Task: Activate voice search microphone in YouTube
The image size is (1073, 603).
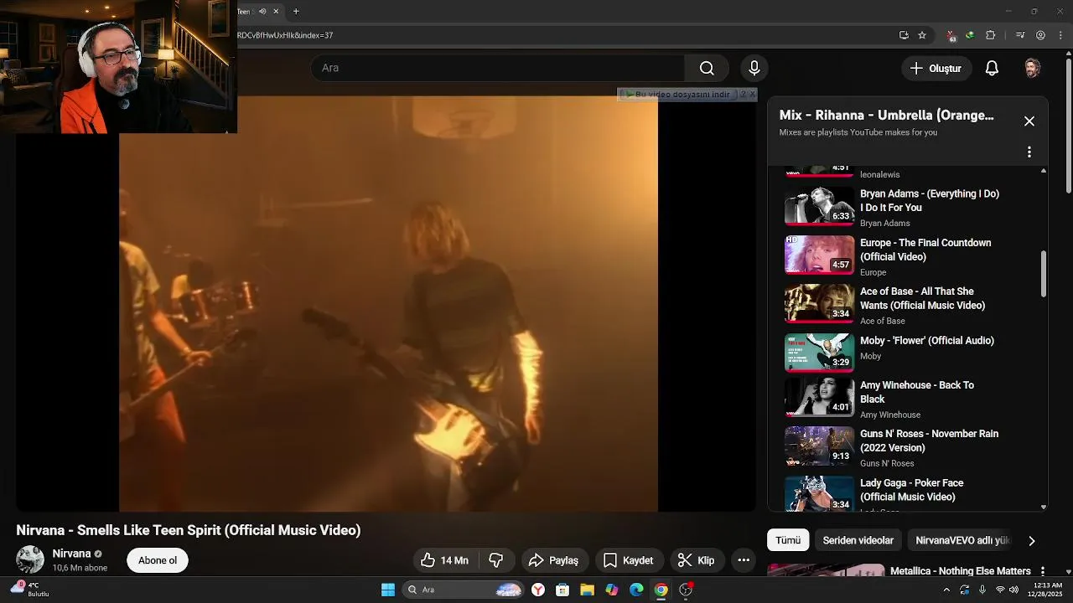Action: pos(754,68)
